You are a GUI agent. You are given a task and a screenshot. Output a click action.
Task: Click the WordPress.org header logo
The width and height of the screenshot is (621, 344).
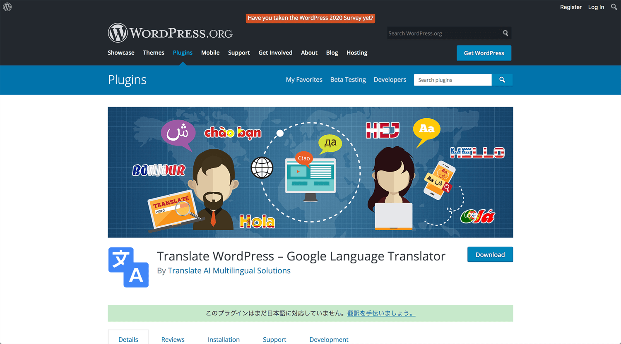pos(170,33)
